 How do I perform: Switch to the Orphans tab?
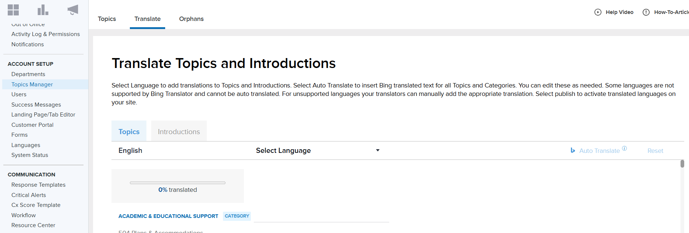tap(191, 19)
